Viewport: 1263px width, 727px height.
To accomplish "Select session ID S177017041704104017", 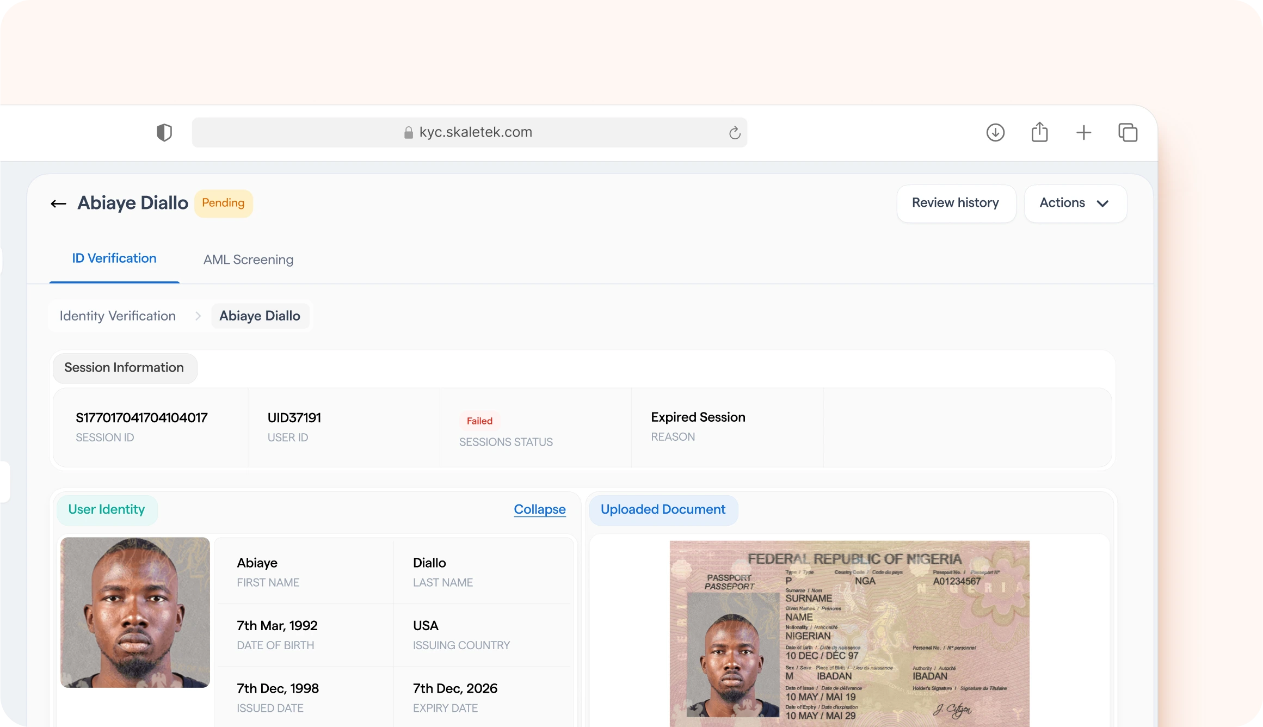I will point(141,418).
